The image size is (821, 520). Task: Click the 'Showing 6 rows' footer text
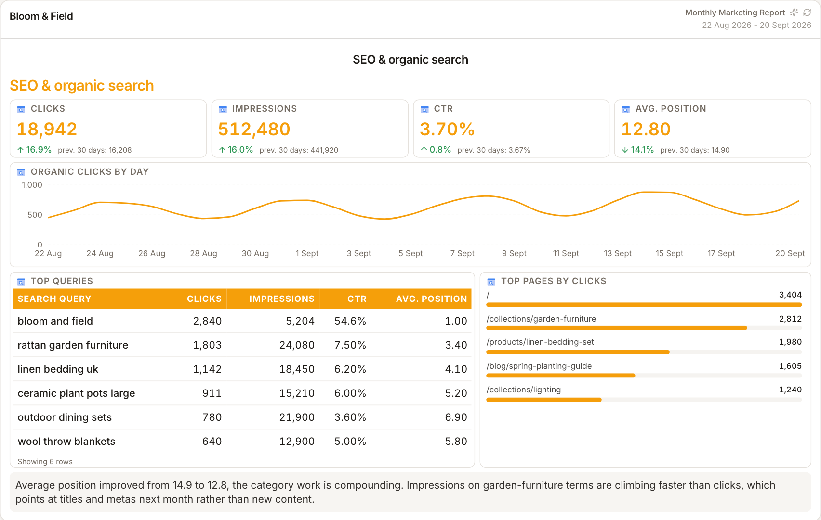pyautogui.click(x=45, y=462)
